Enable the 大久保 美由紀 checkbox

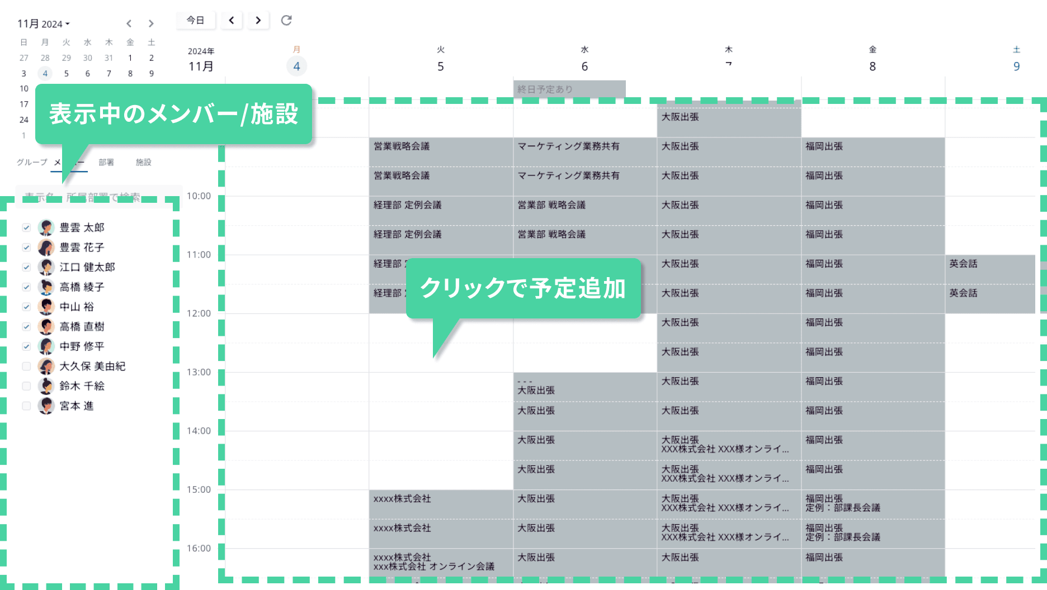click(26, 367)
